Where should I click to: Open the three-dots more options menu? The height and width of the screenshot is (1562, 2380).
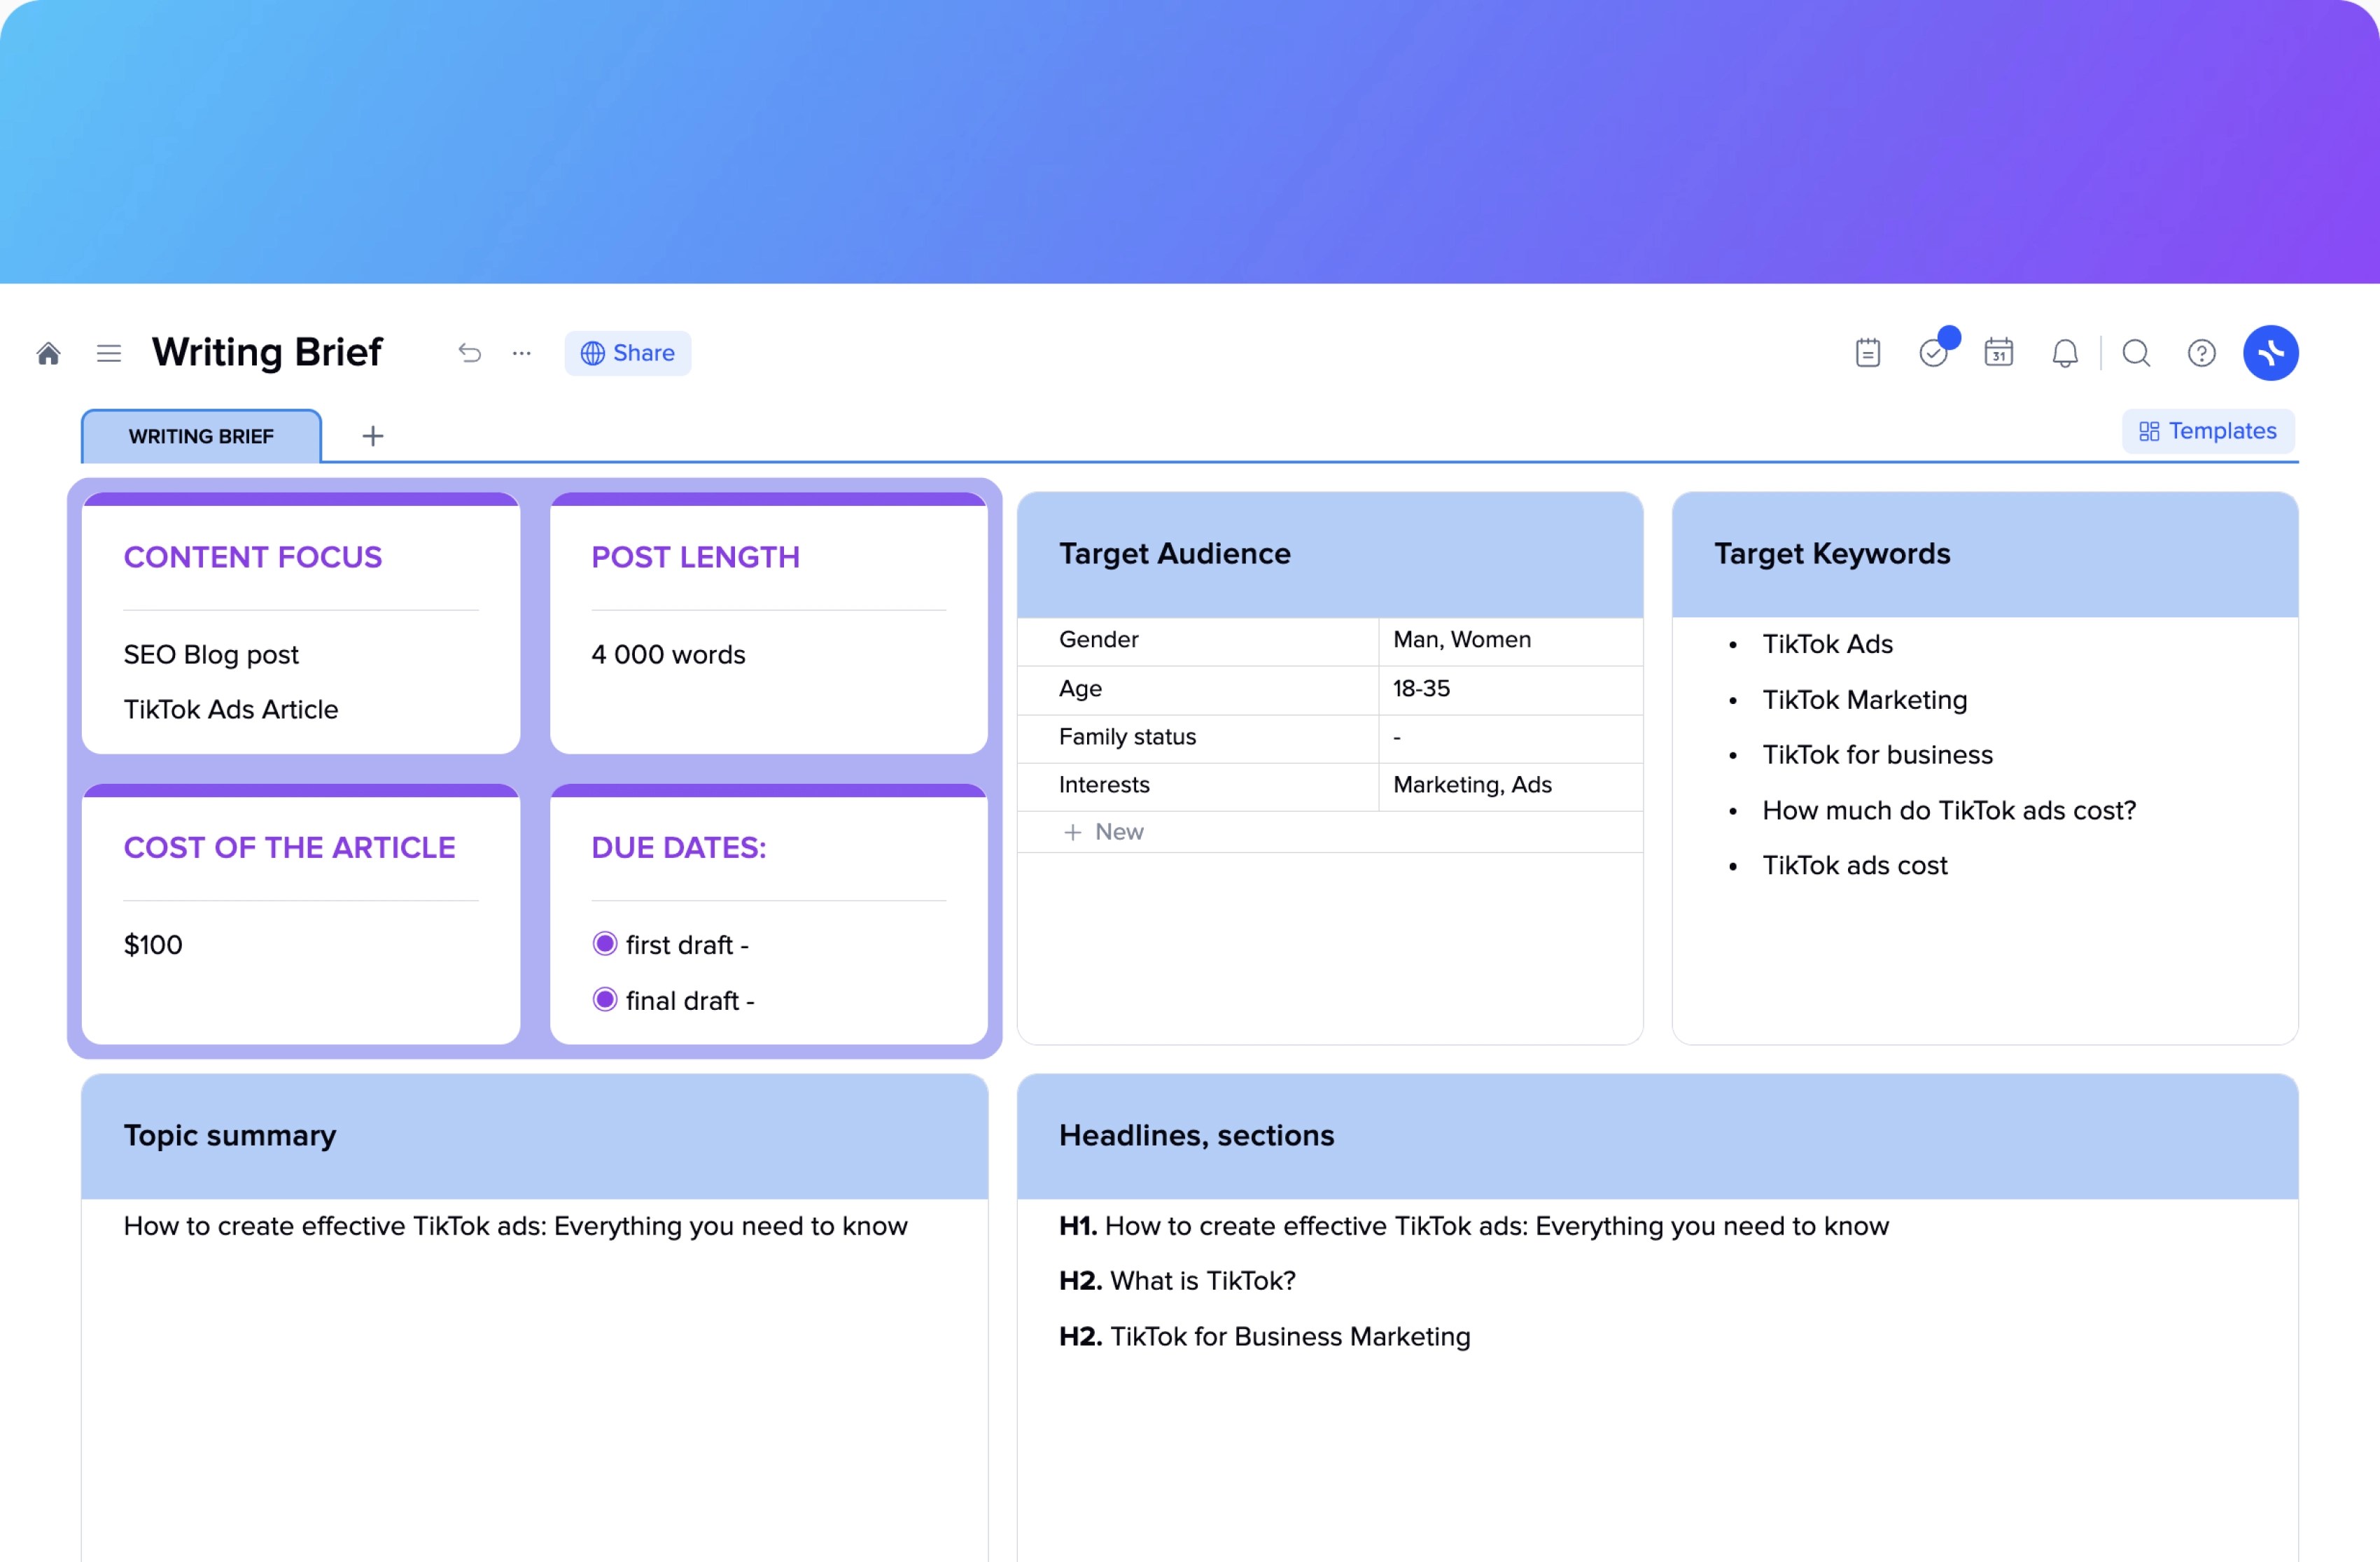coord(521,353)
